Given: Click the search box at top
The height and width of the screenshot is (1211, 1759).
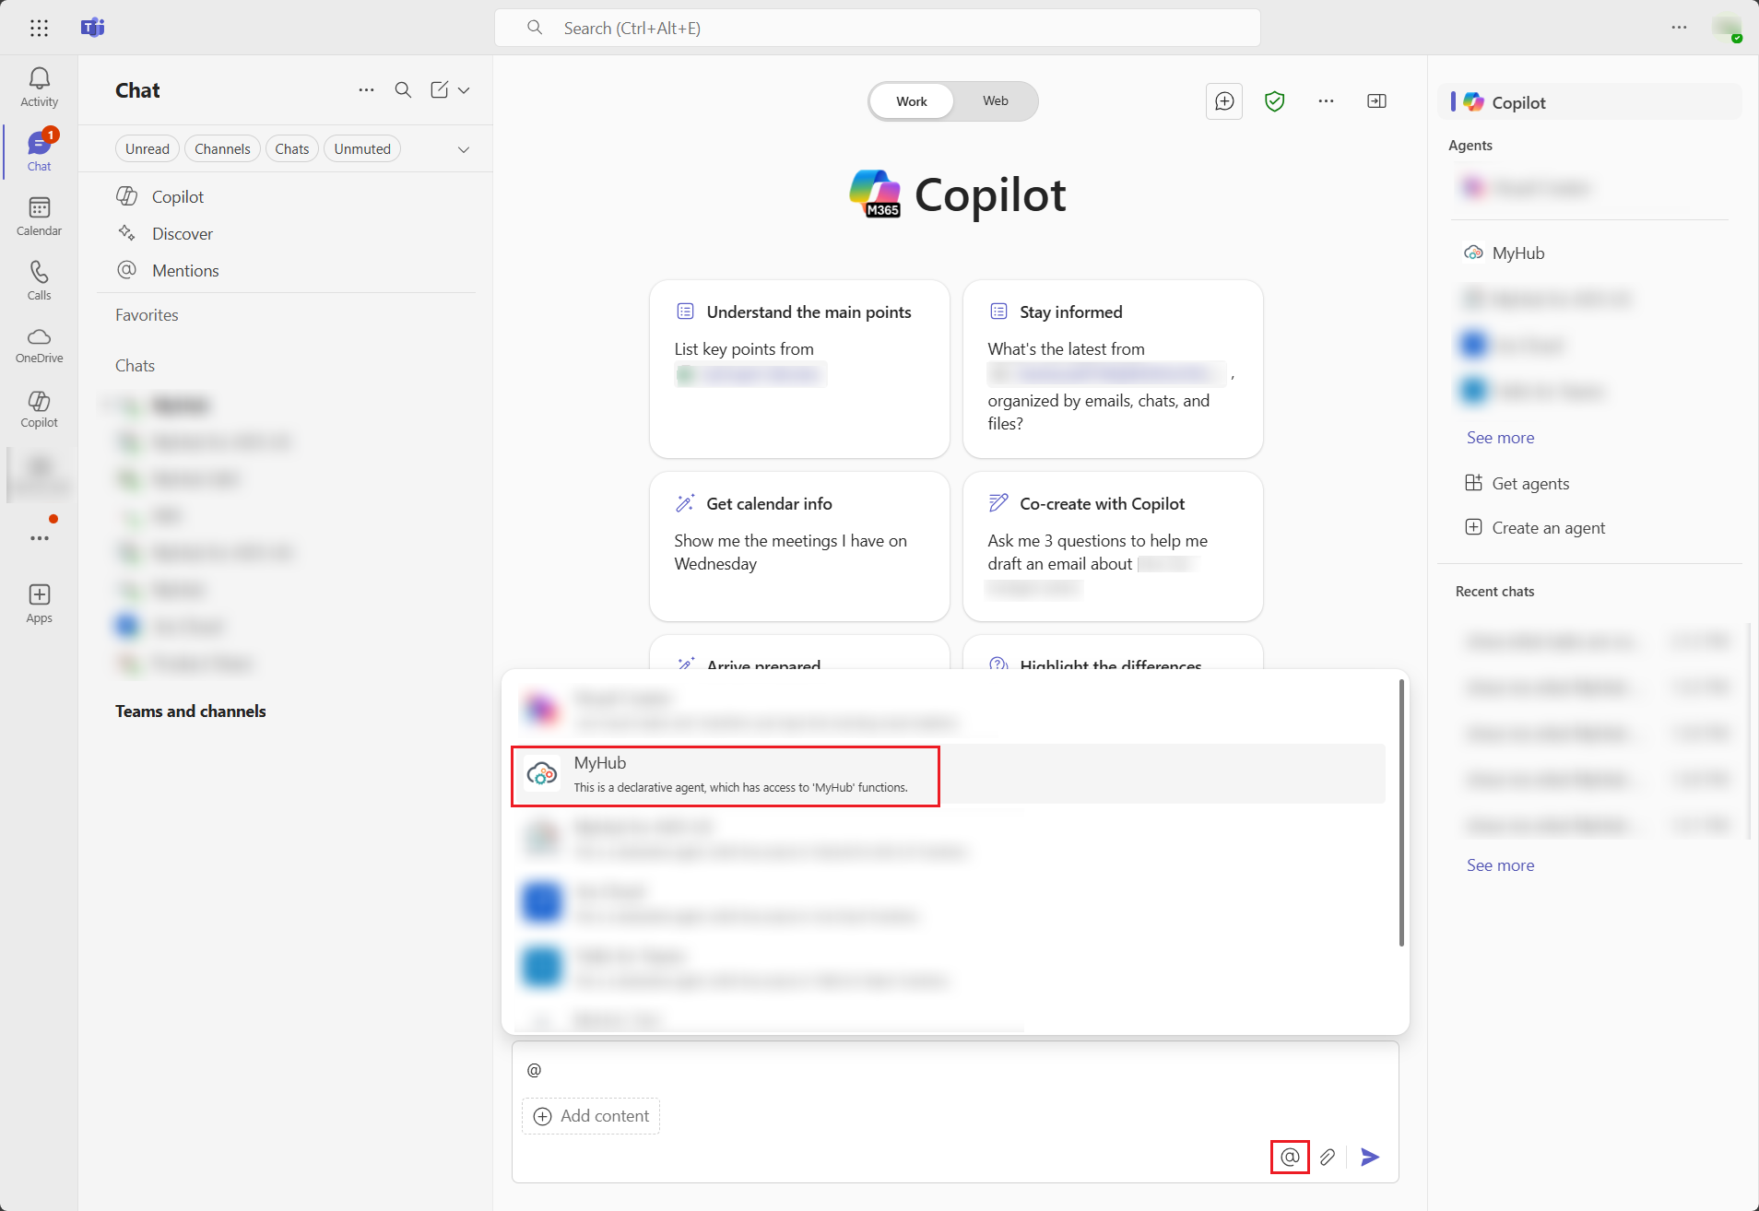Looking at the screenshot, I should 877,29.
